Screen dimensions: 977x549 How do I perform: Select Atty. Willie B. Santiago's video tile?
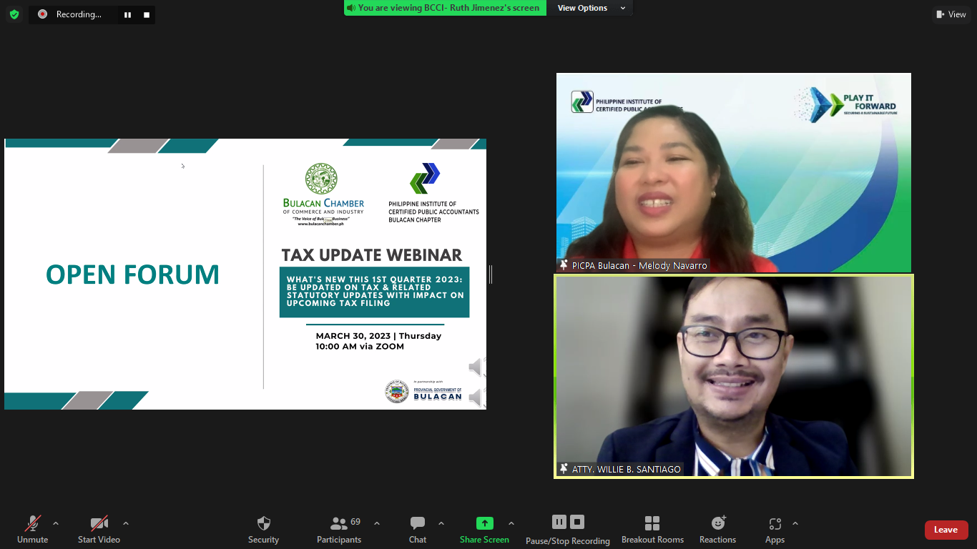(734, 376)
